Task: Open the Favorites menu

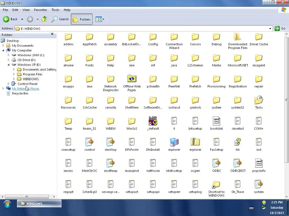Action: tap(41, 10)
